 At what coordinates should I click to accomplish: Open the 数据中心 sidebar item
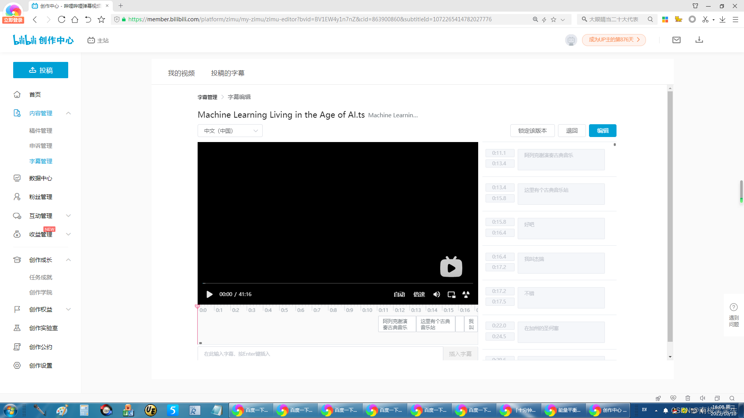(40, 178)
